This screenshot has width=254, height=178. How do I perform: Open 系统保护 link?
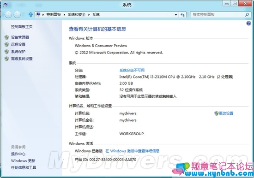point(18,52)
